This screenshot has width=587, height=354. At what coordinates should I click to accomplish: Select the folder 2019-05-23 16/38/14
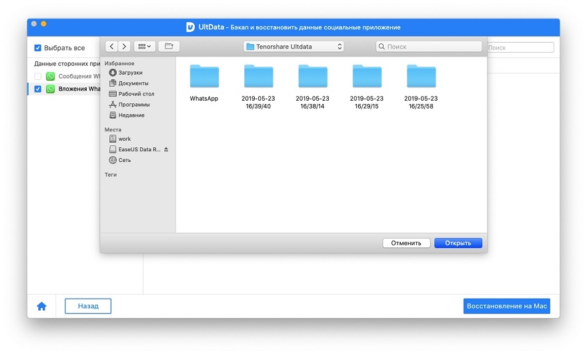click(313, 87)
